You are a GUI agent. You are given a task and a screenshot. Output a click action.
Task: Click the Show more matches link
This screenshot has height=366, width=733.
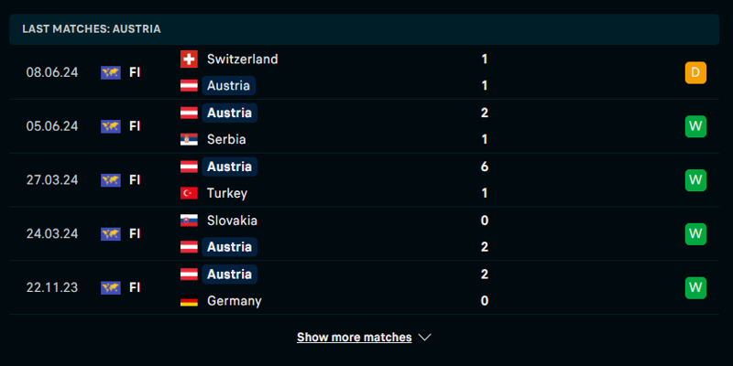click(354, 338)
